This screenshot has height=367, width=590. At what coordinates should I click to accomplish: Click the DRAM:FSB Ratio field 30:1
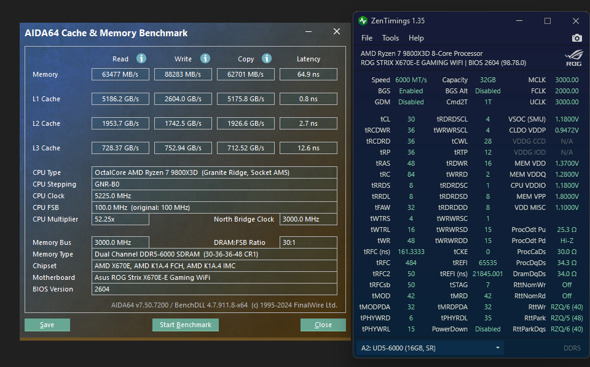click(308, 242)
